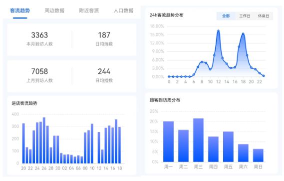Filter 24h chart by 工作日
The image size is (284, 181).
(245, 16)
